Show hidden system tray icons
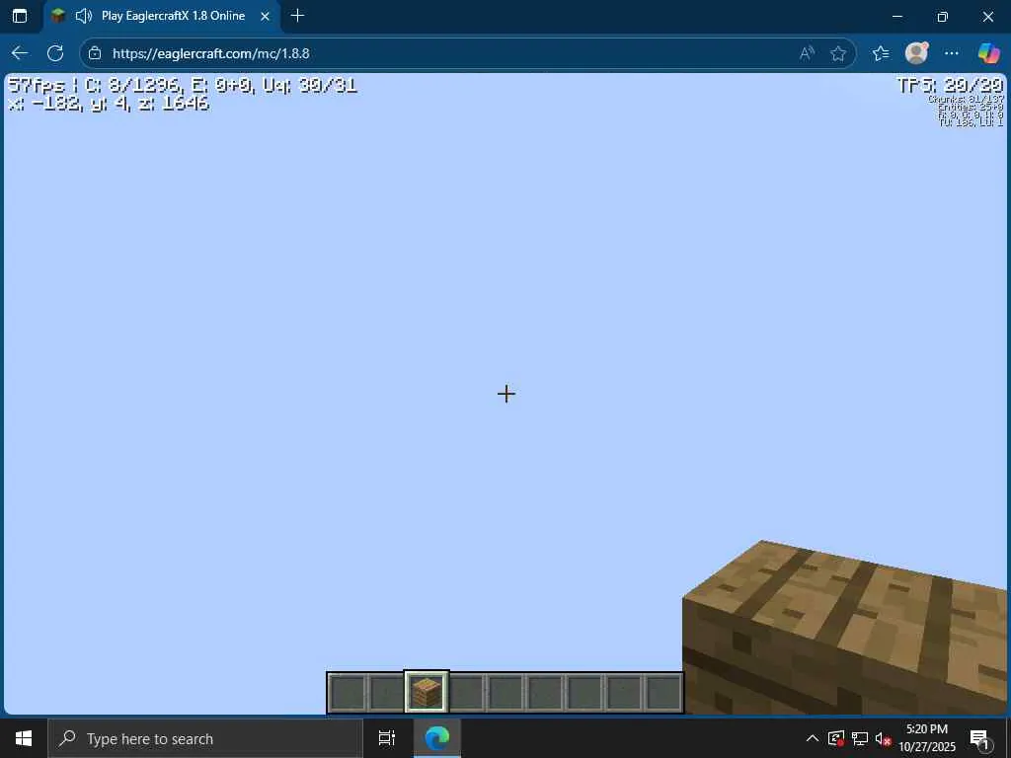This screenshot has width=1011, height=758. click(x=813, y=738)
